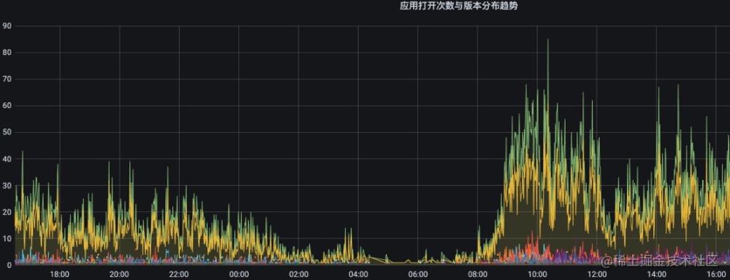Select the 02:00 time axis label

click(x=298, y=274)
